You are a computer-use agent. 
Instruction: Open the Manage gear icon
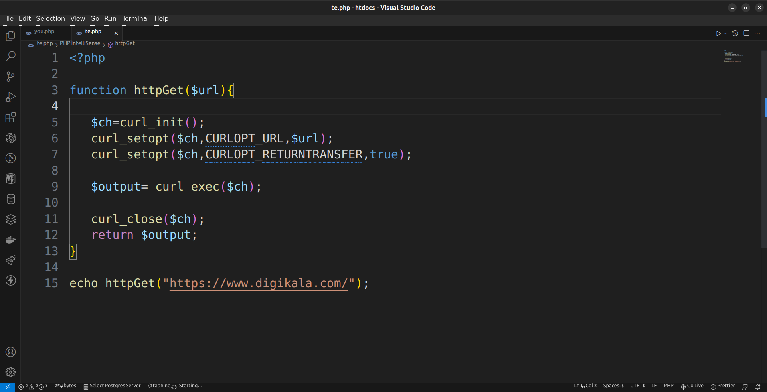(x=11, y=372)
